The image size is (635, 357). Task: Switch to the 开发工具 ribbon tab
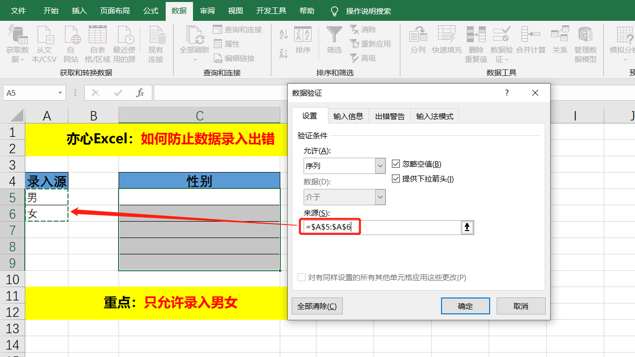(x=271, y=11)
